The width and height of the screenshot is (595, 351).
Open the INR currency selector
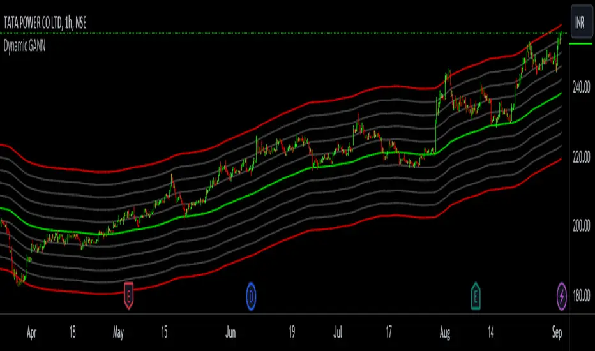coord(582,22)
